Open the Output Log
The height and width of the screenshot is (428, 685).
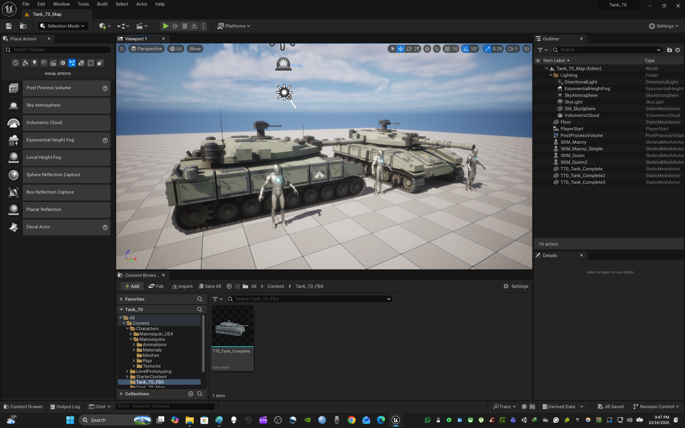tap(65, 407)
